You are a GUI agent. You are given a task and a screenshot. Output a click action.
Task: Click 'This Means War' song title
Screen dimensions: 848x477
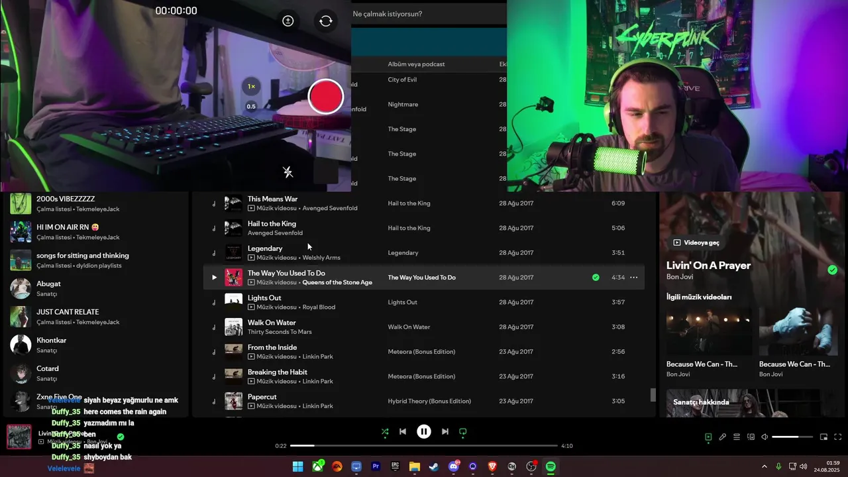[x=272, y=199]
